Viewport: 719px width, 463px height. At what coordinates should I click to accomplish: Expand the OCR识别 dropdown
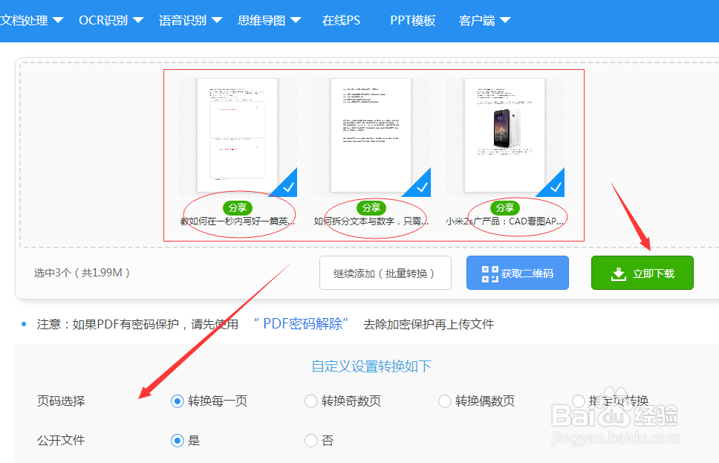103,21
